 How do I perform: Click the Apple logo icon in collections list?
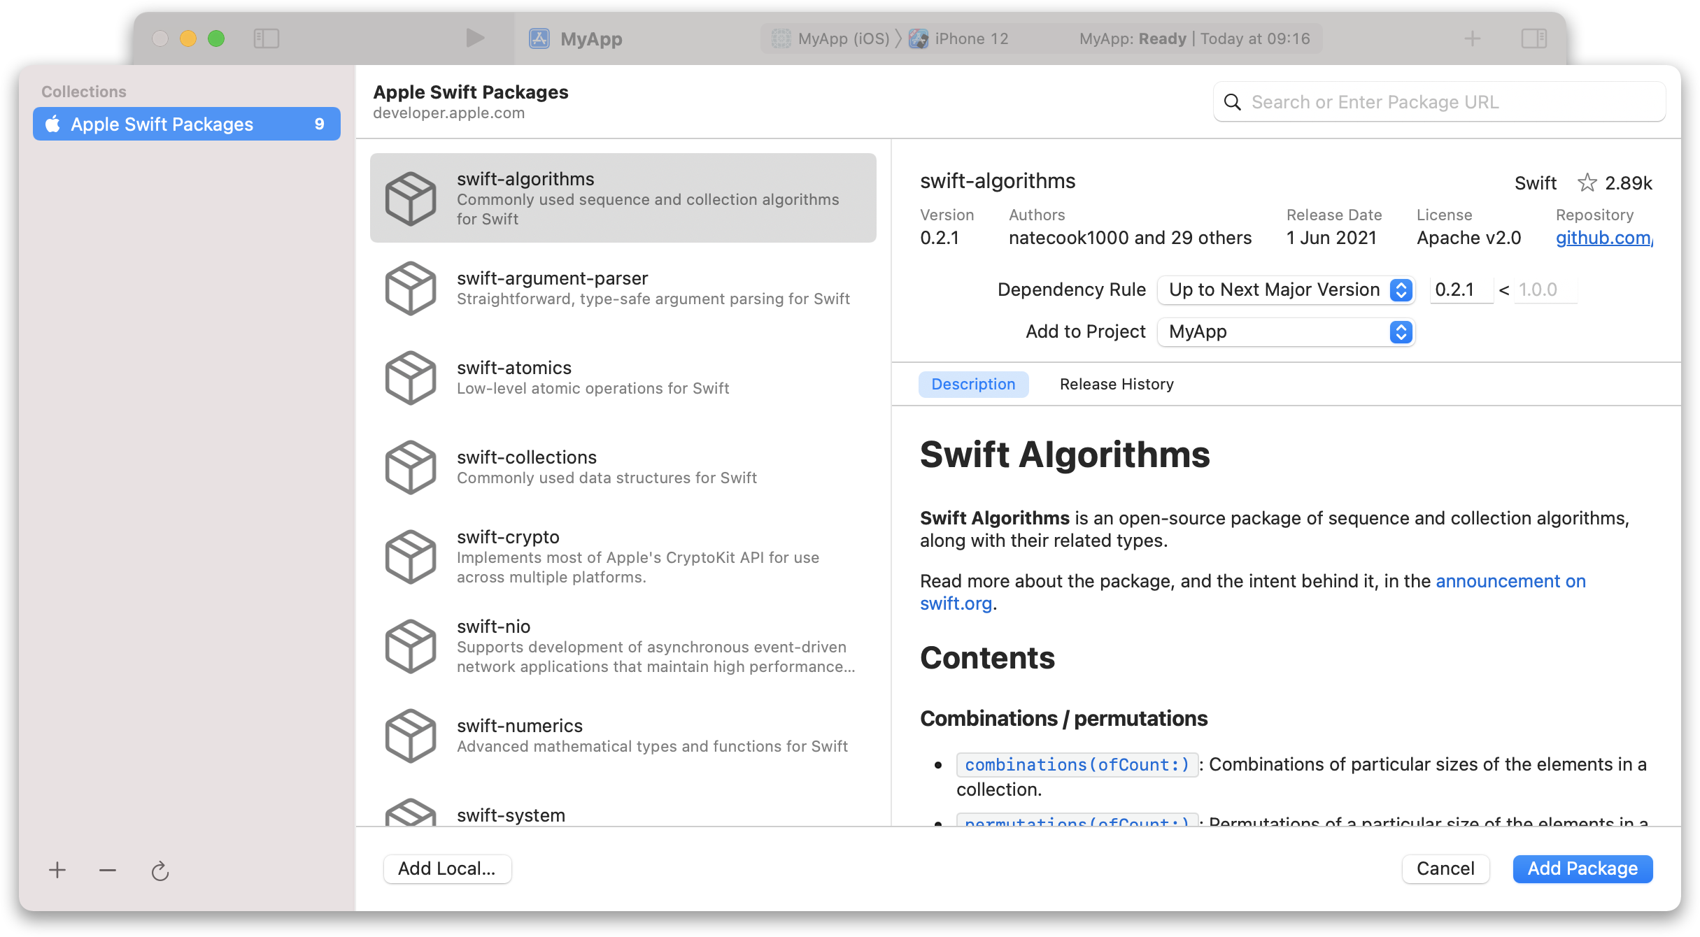(52, 124)
